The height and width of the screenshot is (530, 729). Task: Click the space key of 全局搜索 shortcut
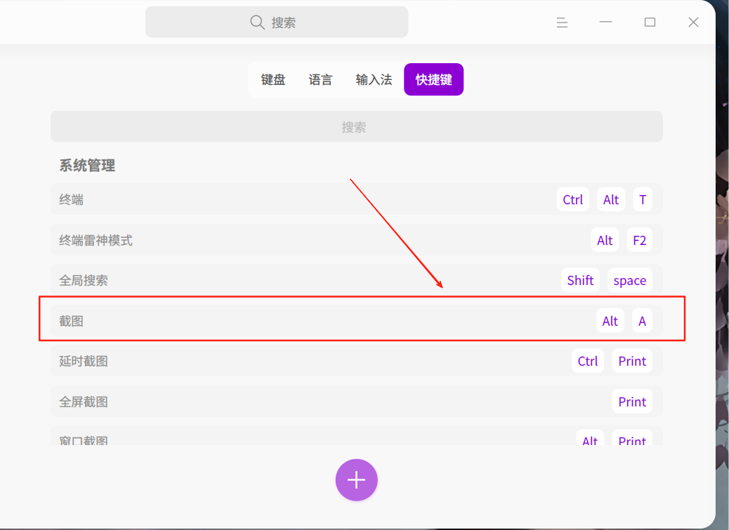click(629, 280)
